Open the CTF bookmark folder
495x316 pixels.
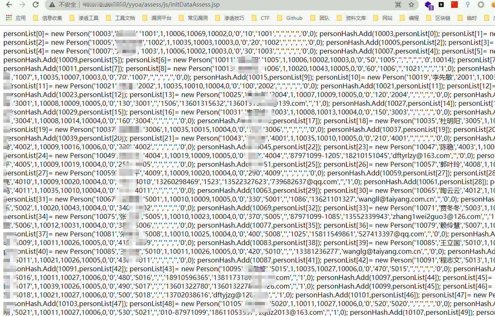261,18
